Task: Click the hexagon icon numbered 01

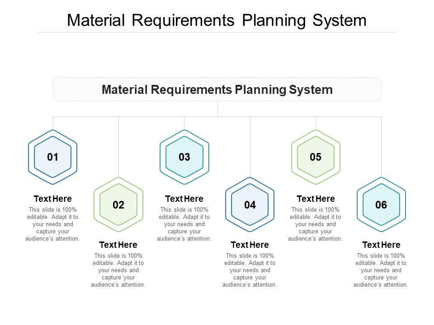Action: [x=53, y=158]
